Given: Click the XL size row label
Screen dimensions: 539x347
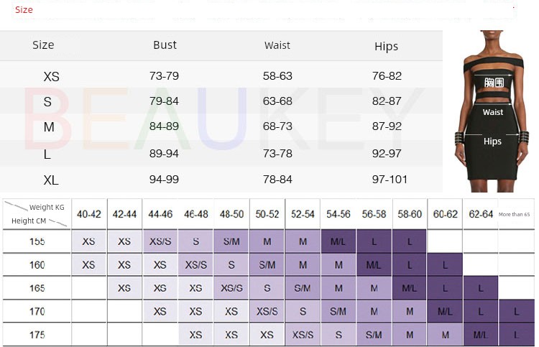Looking at the screenshot, I should coord(51,180).
